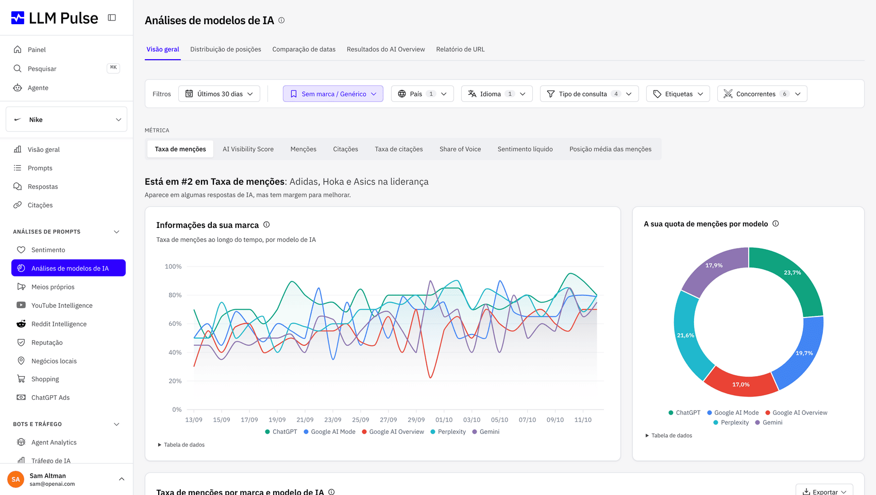Click the Shopping cart icon
This screenshot has height=495, width=876.
pyautogui.click(x=21, y=379)
